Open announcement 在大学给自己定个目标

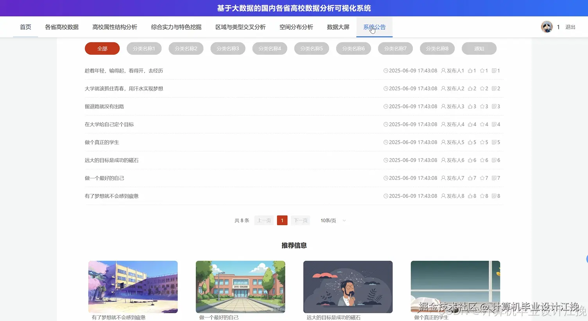[x=109, y=124]
